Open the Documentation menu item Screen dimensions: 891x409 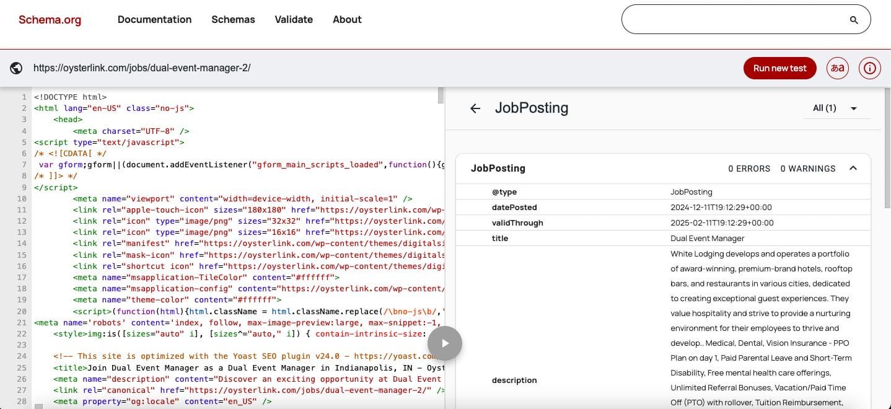pos(154,20)
